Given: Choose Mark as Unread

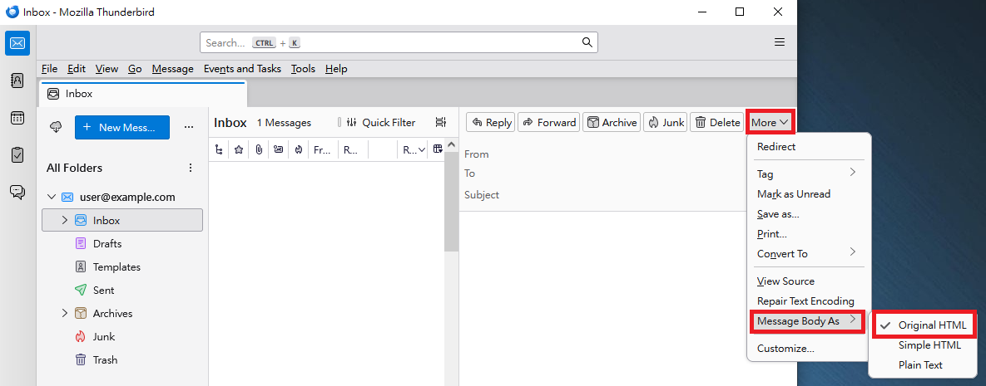Looking at the screenshot, I should click(x=809, y=194).
